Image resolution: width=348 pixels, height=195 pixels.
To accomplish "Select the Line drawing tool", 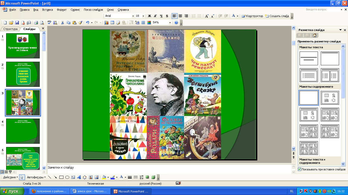I will point(49,177).
